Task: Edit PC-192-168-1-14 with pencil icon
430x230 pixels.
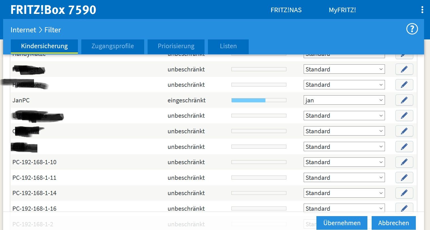Action: (x=404, y=193)
